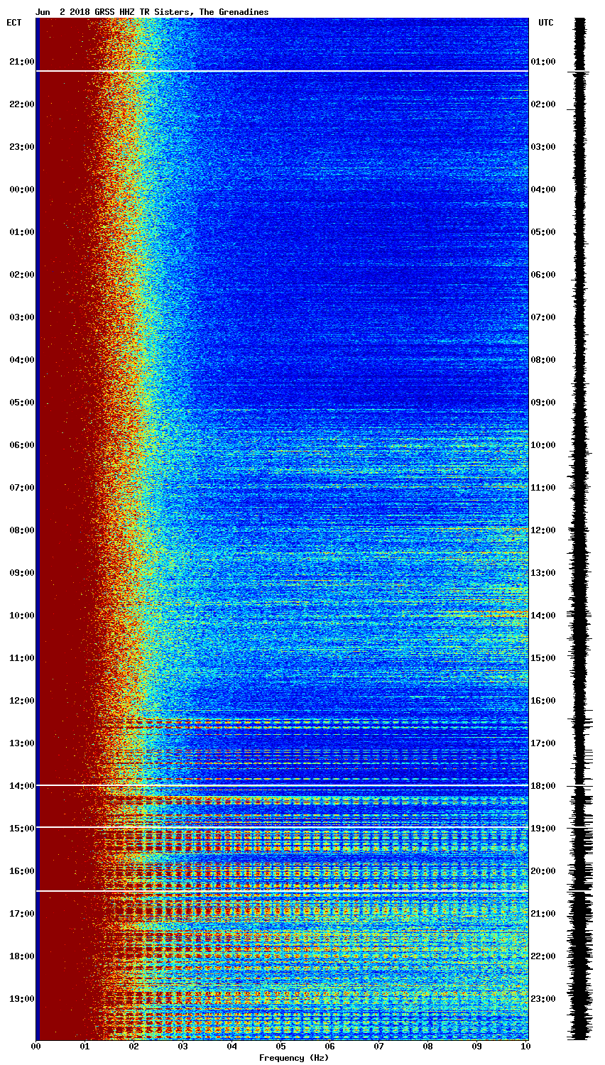Click the 'UTC' axis header label
Image resolution: width=605 pixels, height=1065 pixels.
point(545,23)
